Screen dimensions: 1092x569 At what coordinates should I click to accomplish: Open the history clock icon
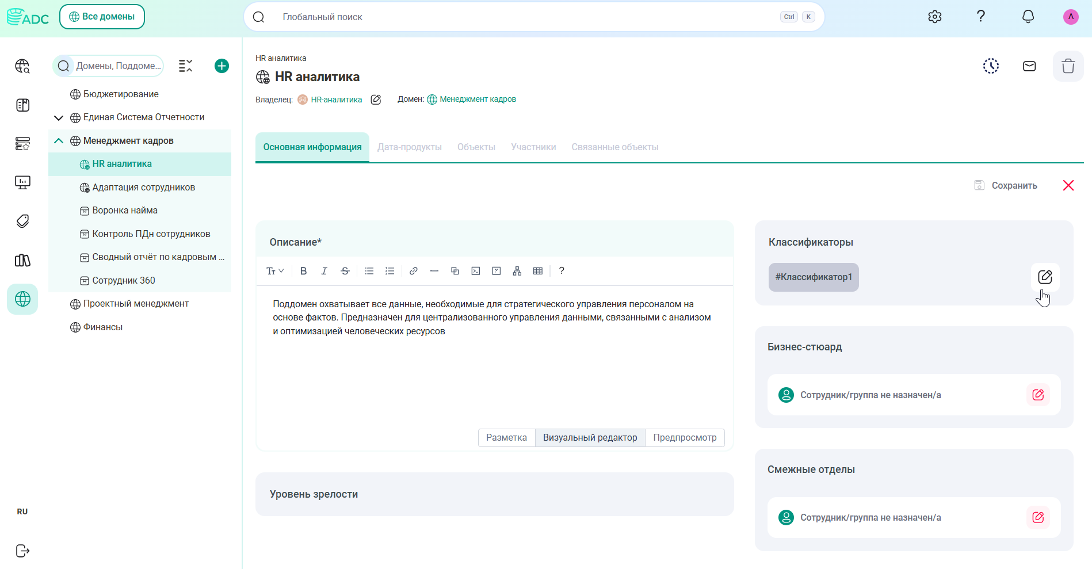click(991, 66)
